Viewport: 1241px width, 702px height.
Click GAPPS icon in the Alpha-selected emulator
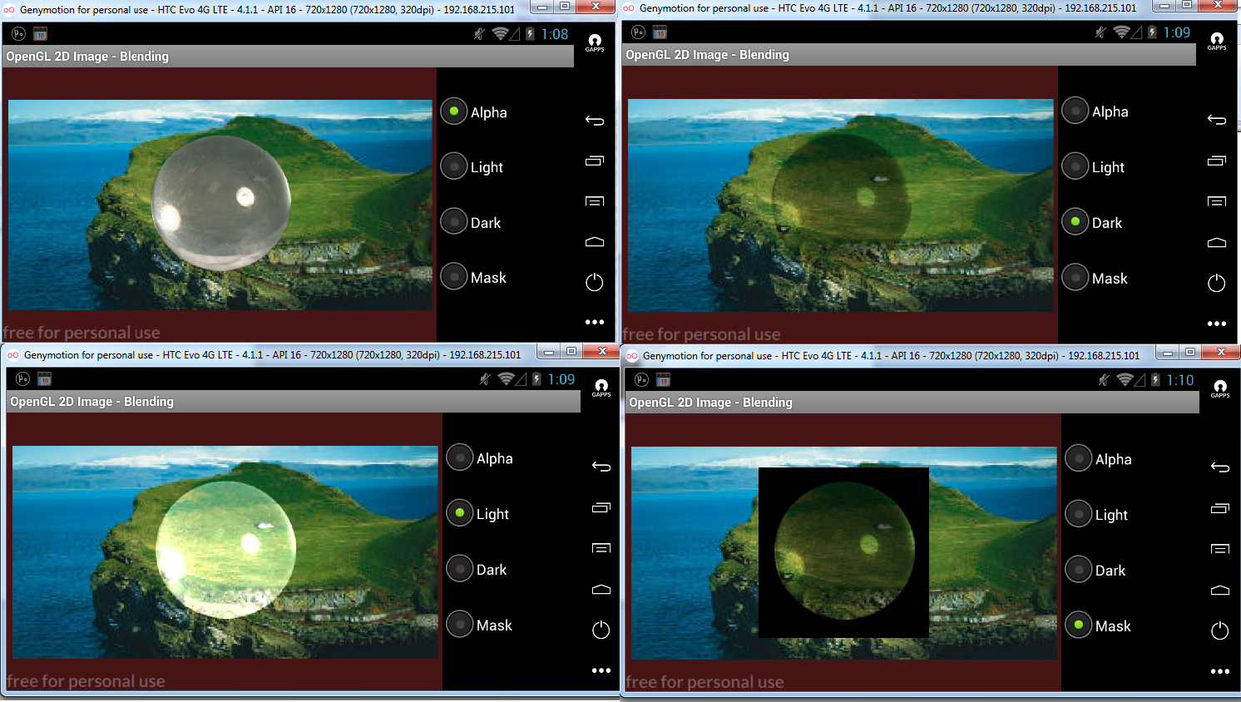(x=595, y=42)
